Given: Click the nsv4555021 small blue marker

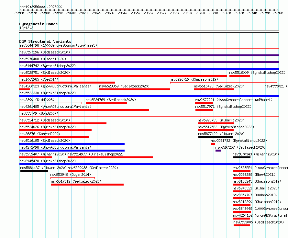Looking at the screenshot, I should (x=265, y=89).
